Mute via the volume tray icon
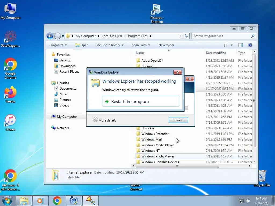 [248, 201]
